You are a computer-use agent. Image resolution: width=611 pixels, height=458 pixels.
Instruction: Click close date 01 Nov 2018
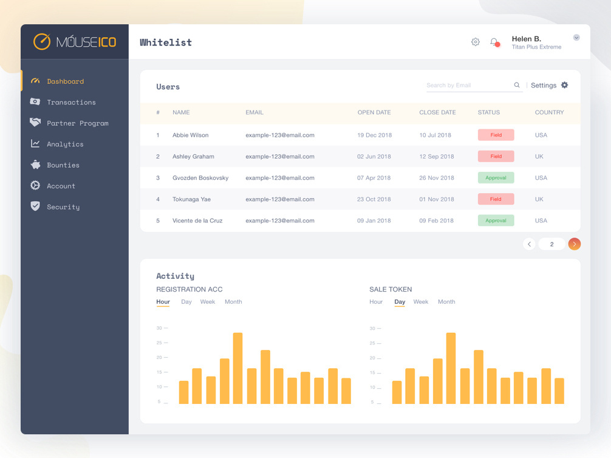coord(437,200)
